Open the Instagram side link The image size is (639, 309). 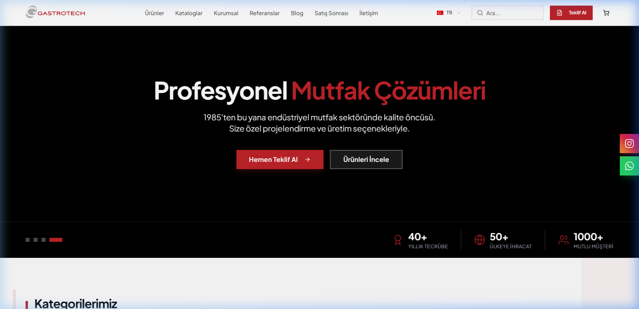point(629,144)
